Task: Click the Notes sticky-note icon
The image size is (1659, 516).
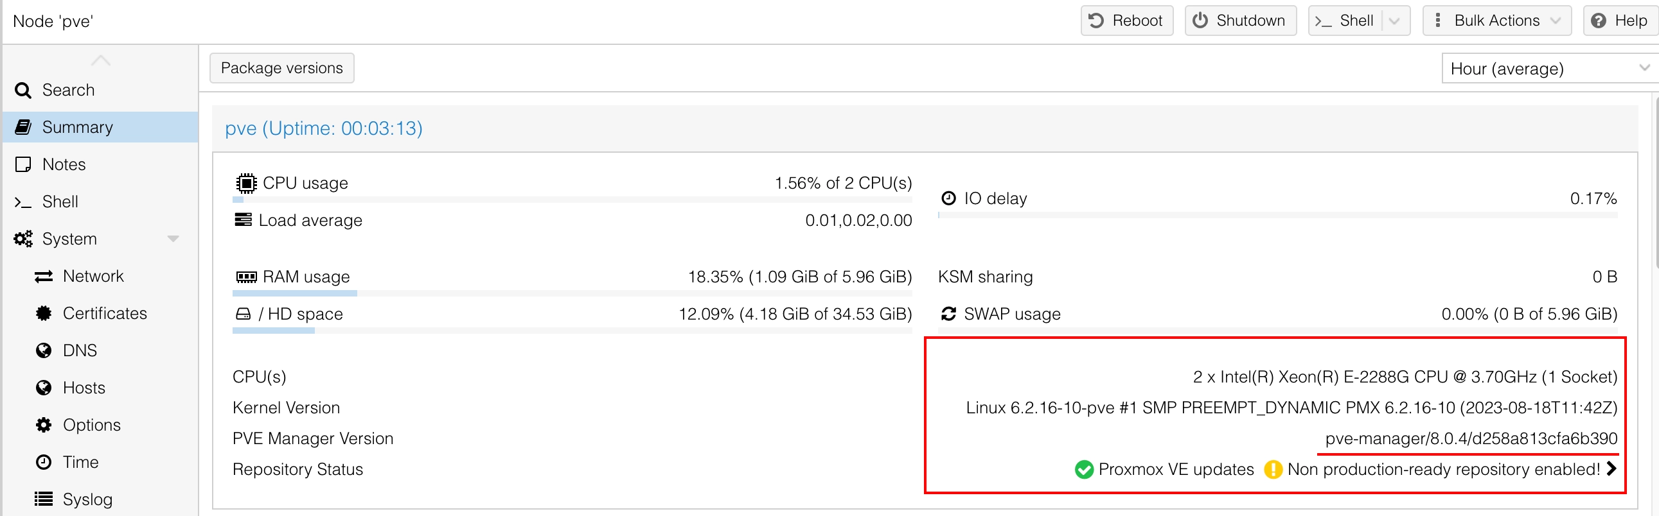Action: 23,165
